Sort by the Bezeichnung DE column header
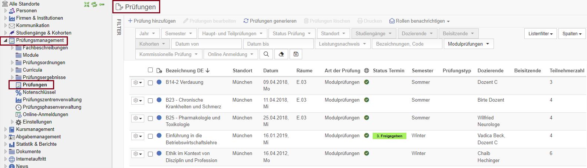Viewport: 587px width, 168px height. click(188, 70)
